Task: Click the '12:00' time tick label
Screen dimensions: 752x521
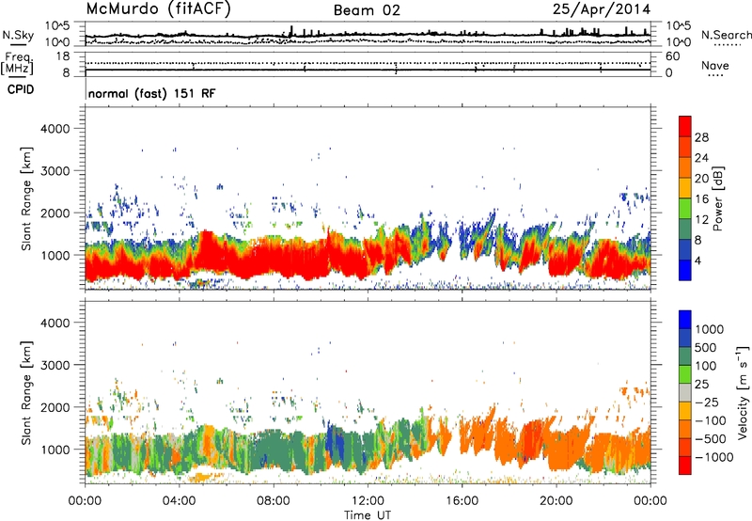Action: (x=368, y=501)
